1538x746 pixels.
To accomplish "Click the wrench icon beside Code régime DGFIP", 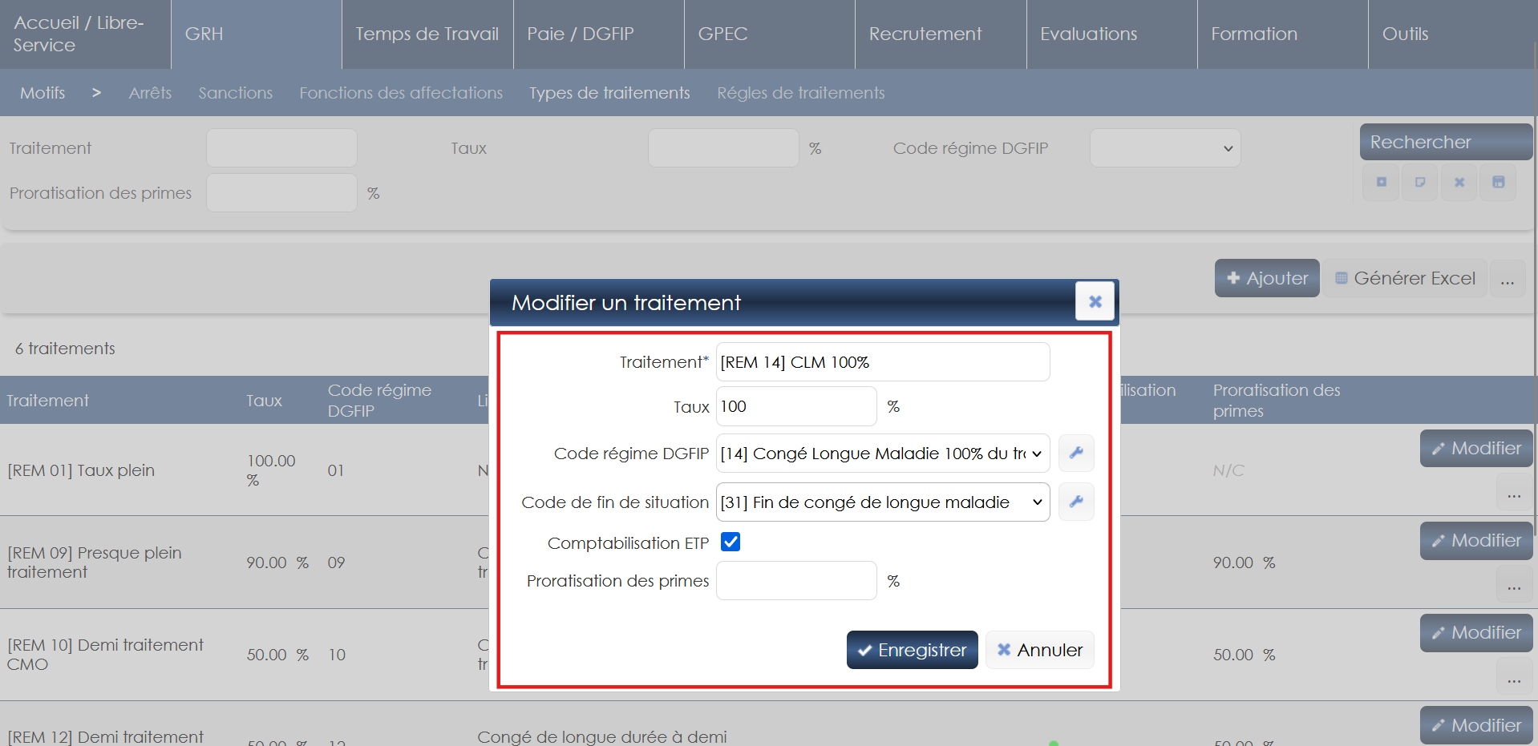I will coord(1076,454).
